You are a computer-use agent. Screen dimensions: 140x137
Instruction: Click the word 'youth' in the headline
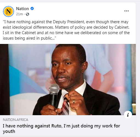[x=9, y=131]
